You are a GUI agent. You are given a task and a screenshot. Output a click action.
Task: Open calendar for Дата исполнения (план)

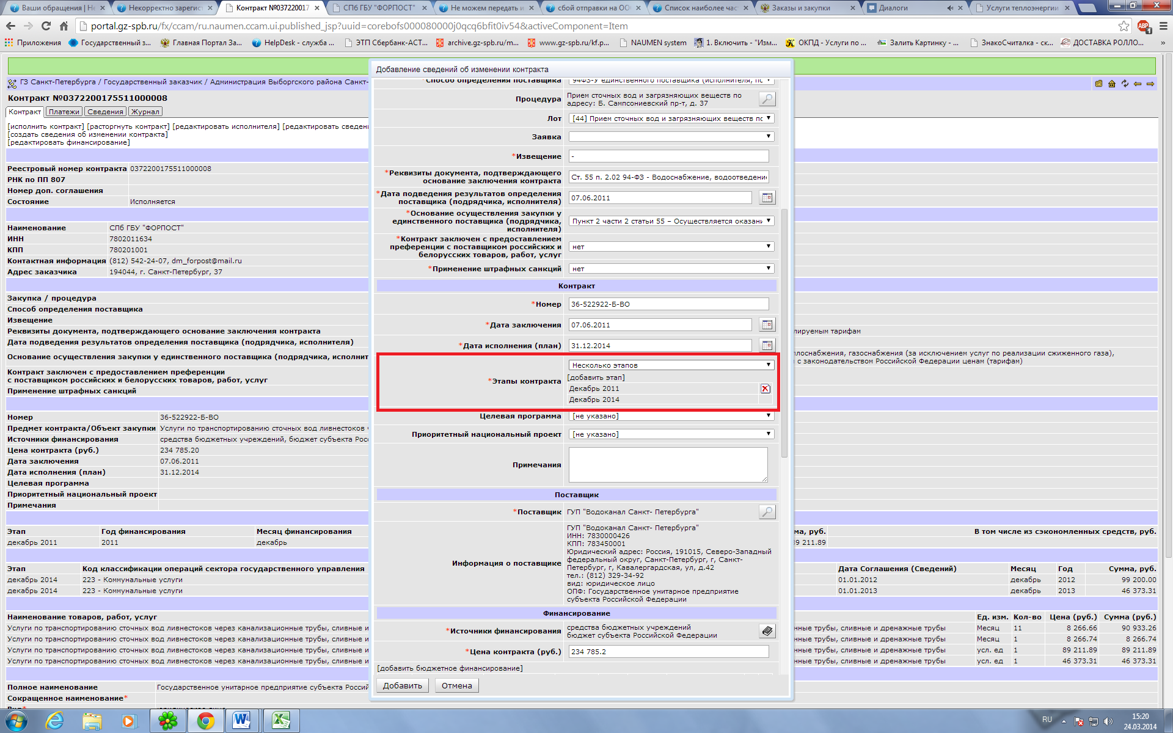point(767,346)
